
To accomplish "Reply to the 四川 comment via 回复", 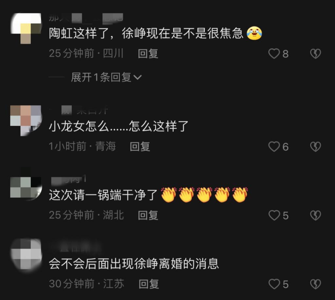I will 148,53.
